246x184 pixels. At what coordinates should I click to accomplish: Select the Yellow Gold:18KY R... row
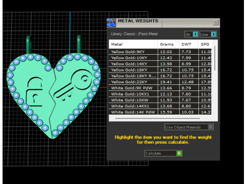(x=160, y=76)
